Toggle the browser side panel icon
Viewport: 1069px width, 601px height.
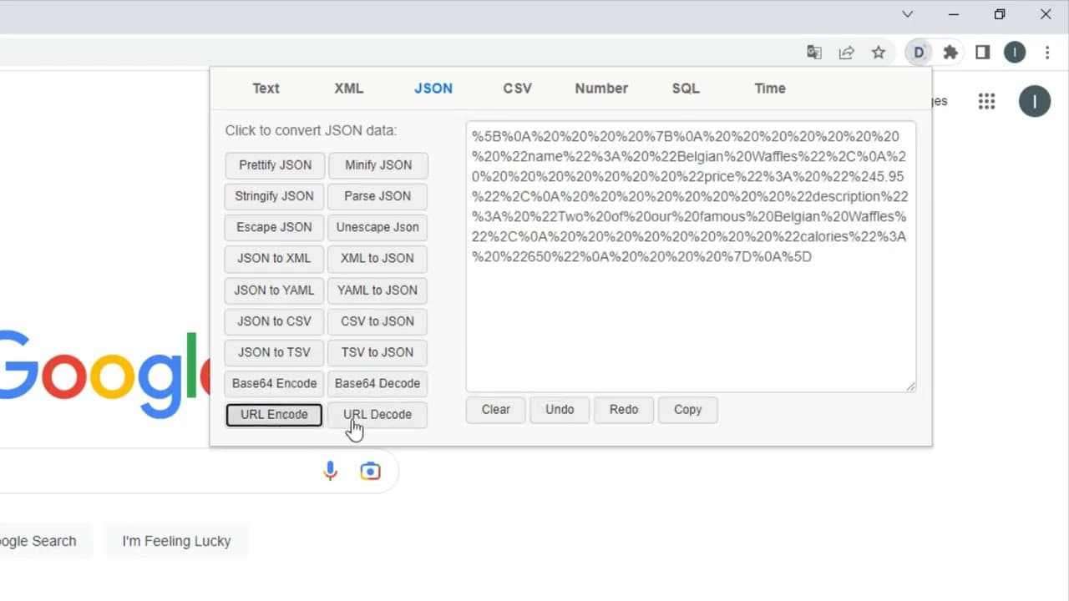coord(983,53)
